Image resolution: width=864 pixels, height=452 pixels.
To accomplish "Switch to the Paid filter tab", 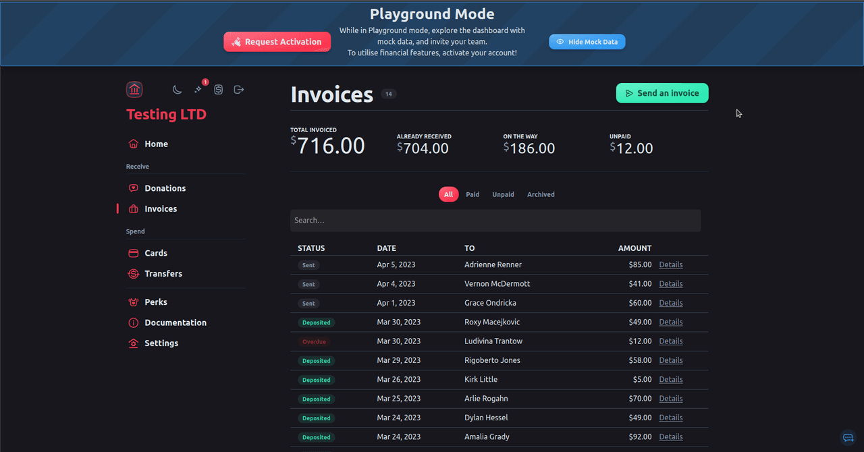I will click(473, 194).
